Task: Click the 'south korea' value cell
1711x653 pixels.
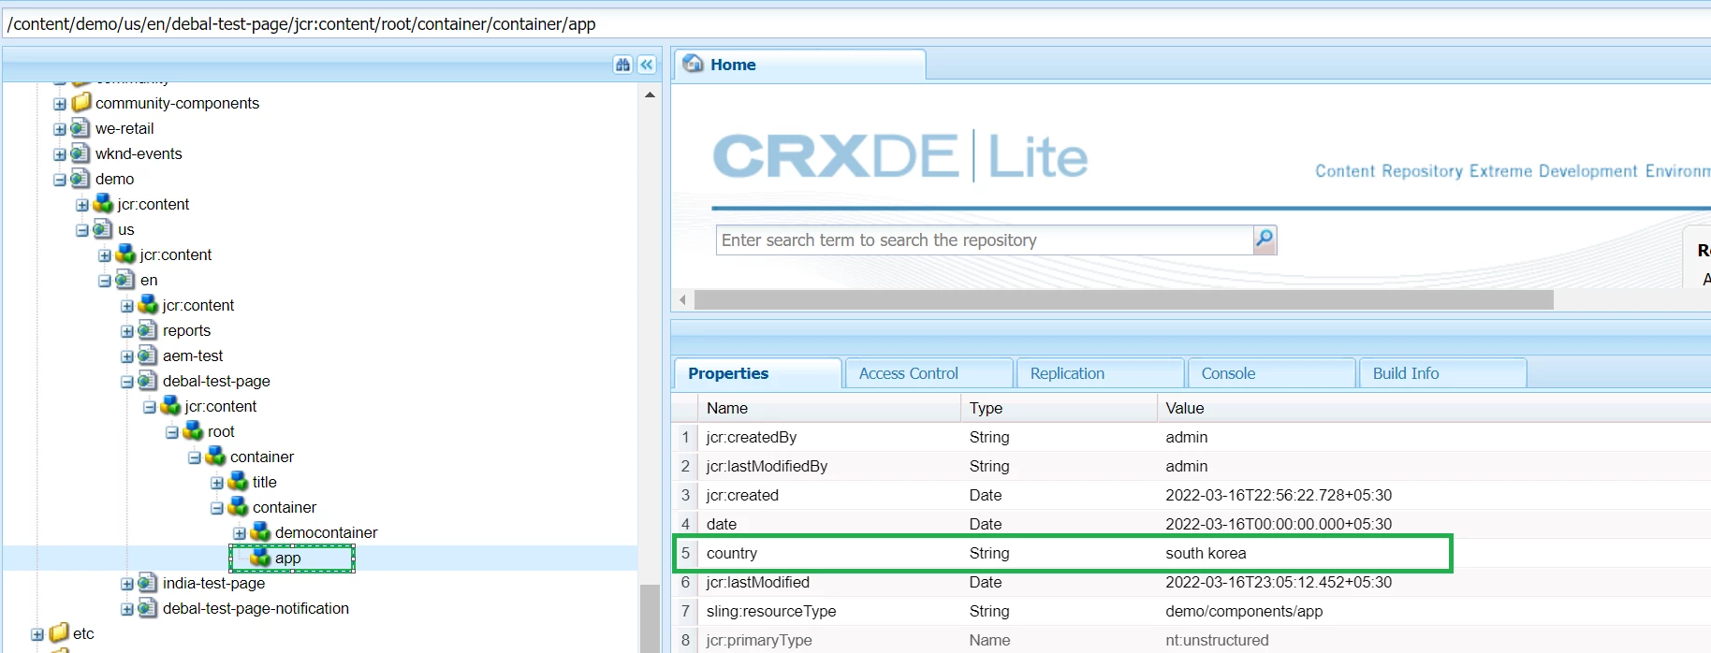Action: click(x=1206, y=553)
